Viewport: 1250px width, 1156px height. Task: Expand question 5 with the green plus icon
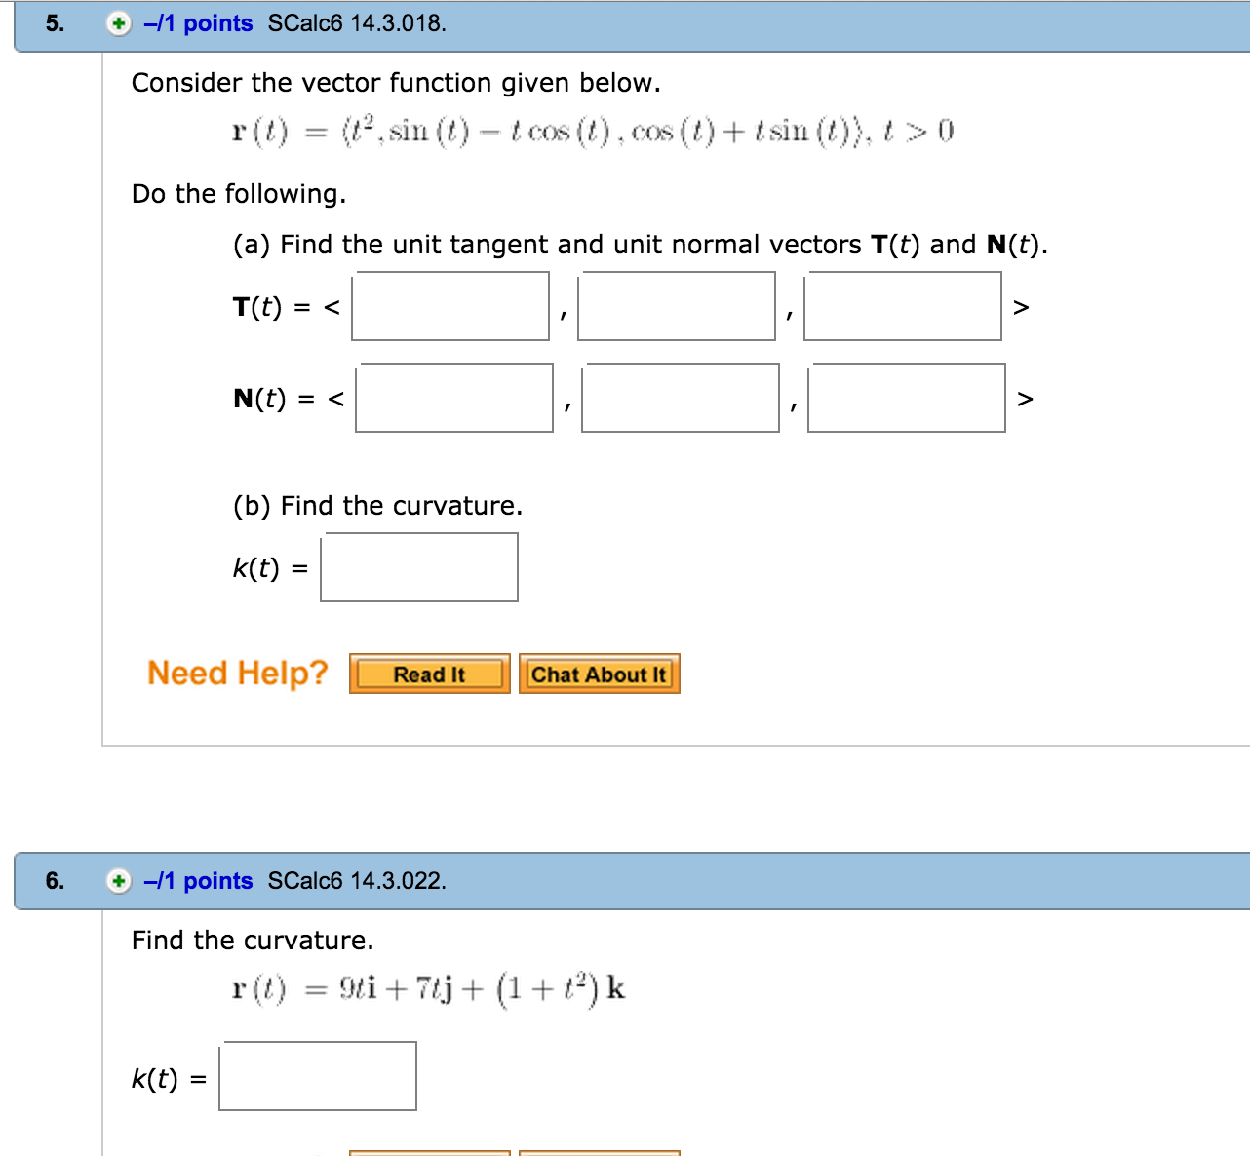click(x=117, y=22)
